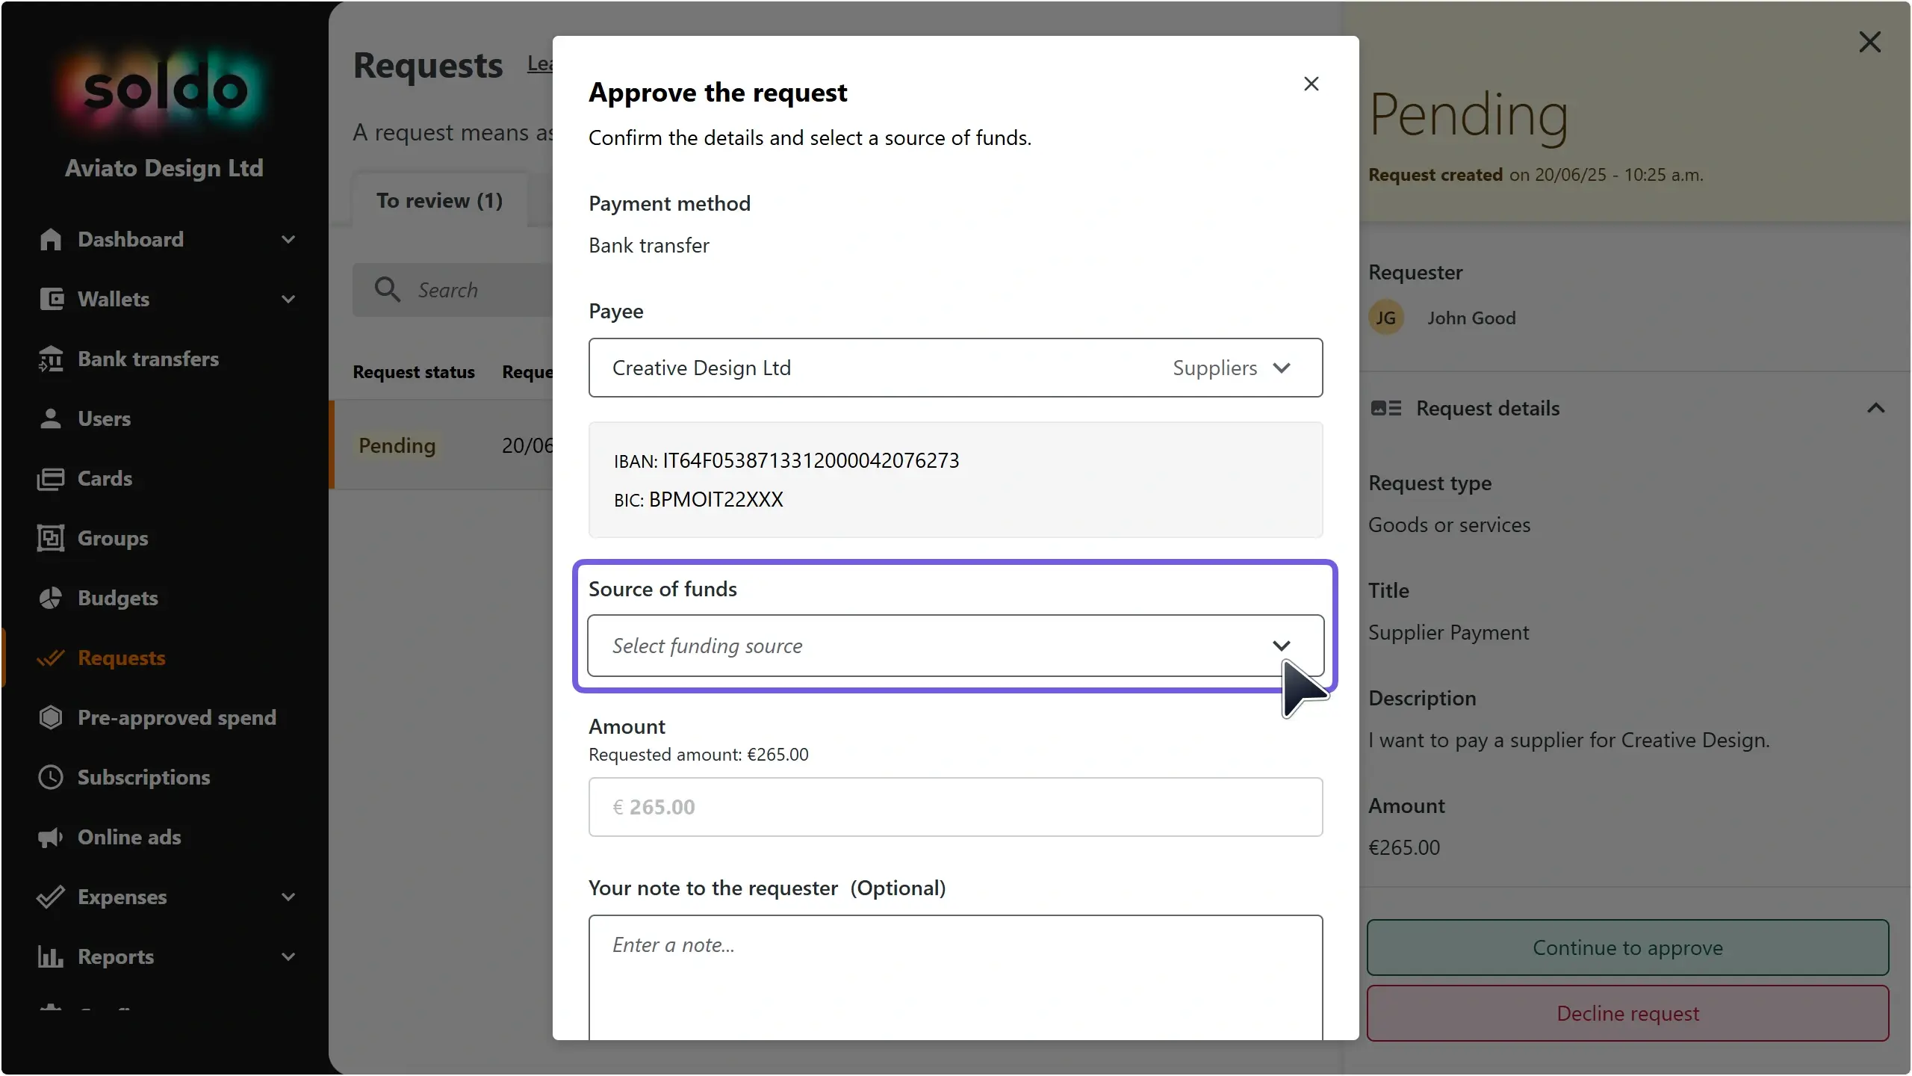Click the Dashboard home icon
1912x1076 pixels.
[51, 239]
